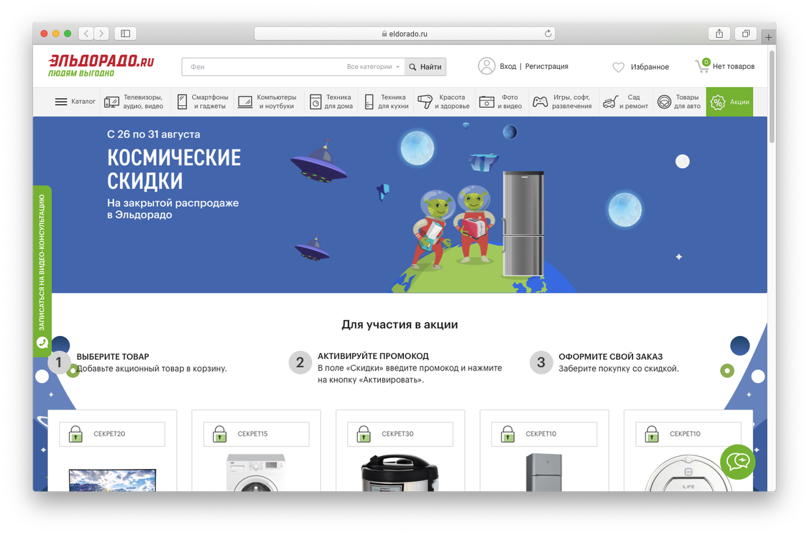The width and height of the screenshot is (809, 535).
Task: Click the АКТИВИРУЙТЕ ПРОМОКОД step heading
Action: point(373,356)
